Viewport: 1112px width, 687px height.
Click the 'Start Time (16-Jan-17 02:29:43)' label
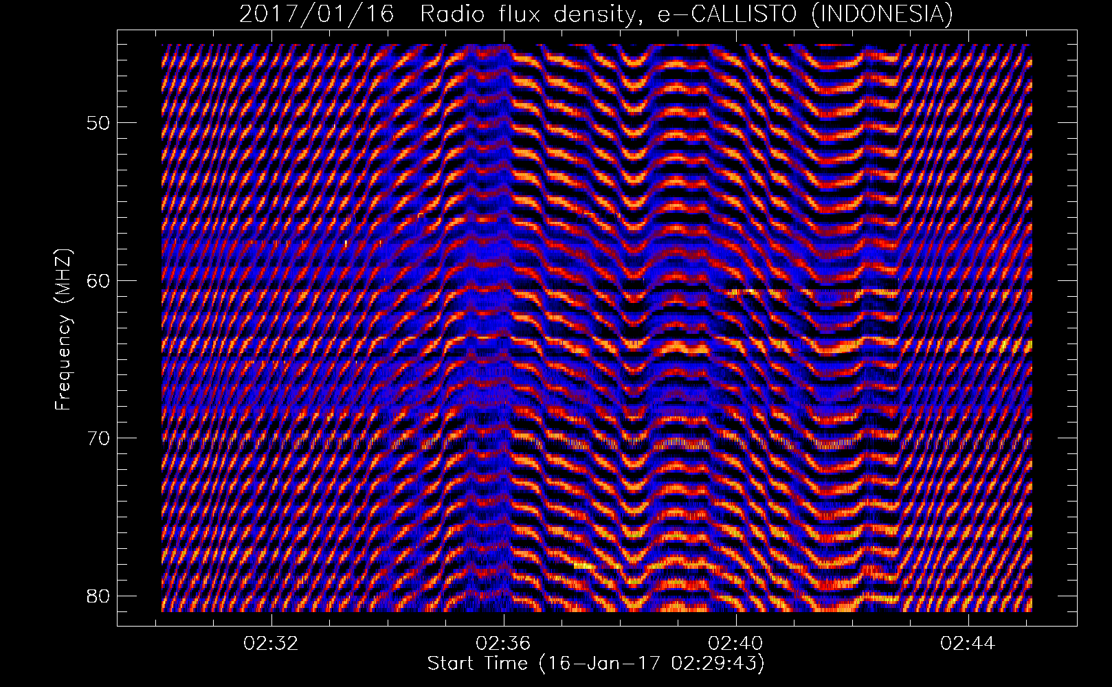tap(596, 664)
